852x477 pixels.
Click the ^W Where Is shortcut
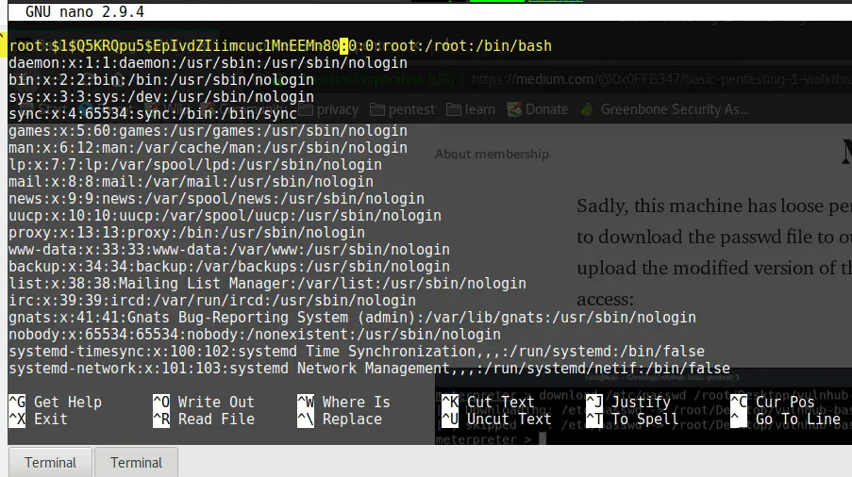(x=344, y=403)
